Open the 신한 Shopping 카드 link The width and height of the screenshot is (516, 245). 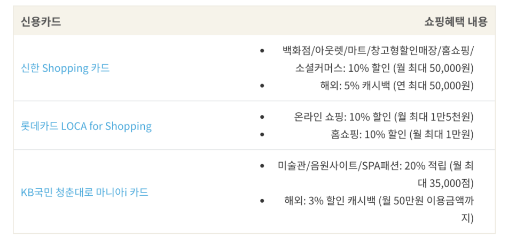[x=65, y=68]
